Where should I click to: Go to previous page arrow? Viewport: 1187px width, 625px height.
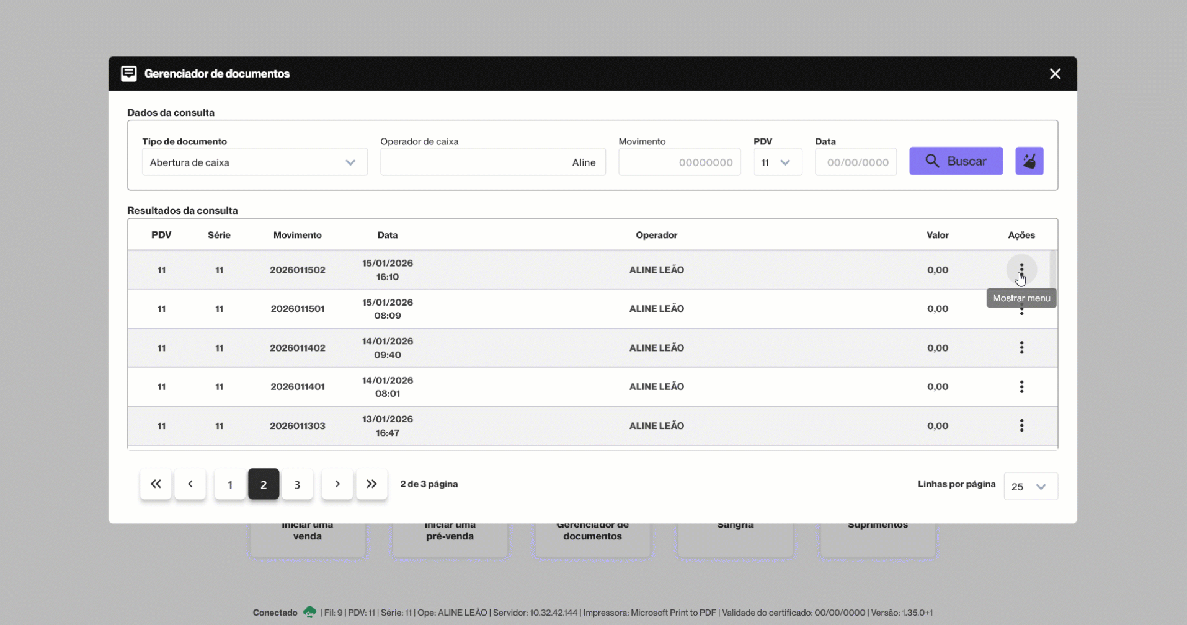[190, 484]
